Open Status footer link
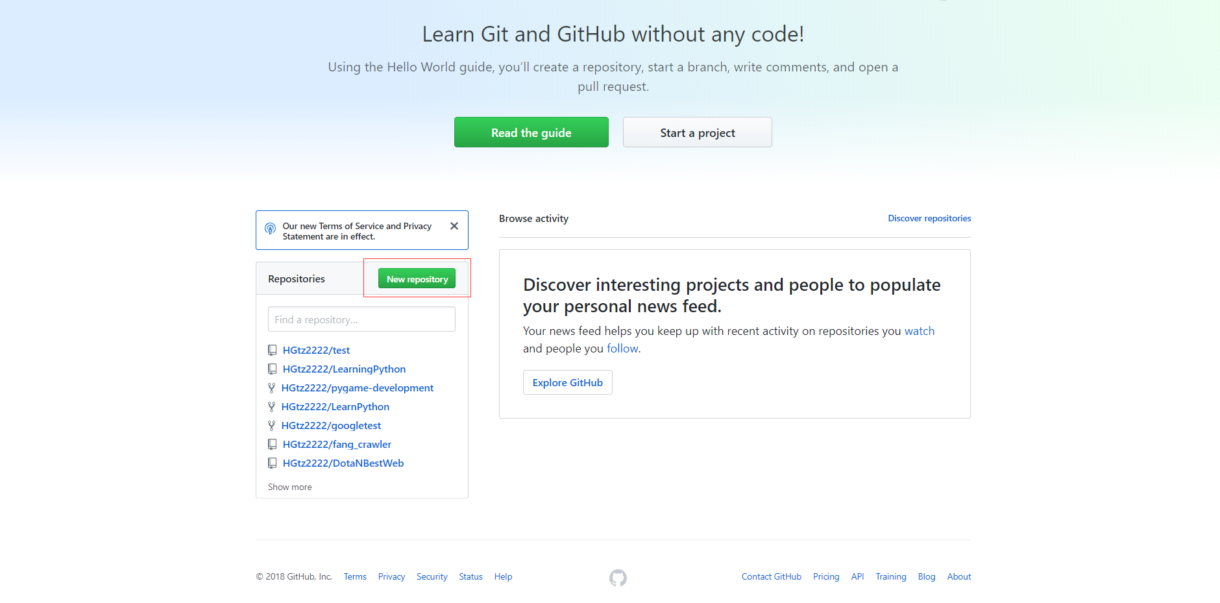 click(470, 577)
